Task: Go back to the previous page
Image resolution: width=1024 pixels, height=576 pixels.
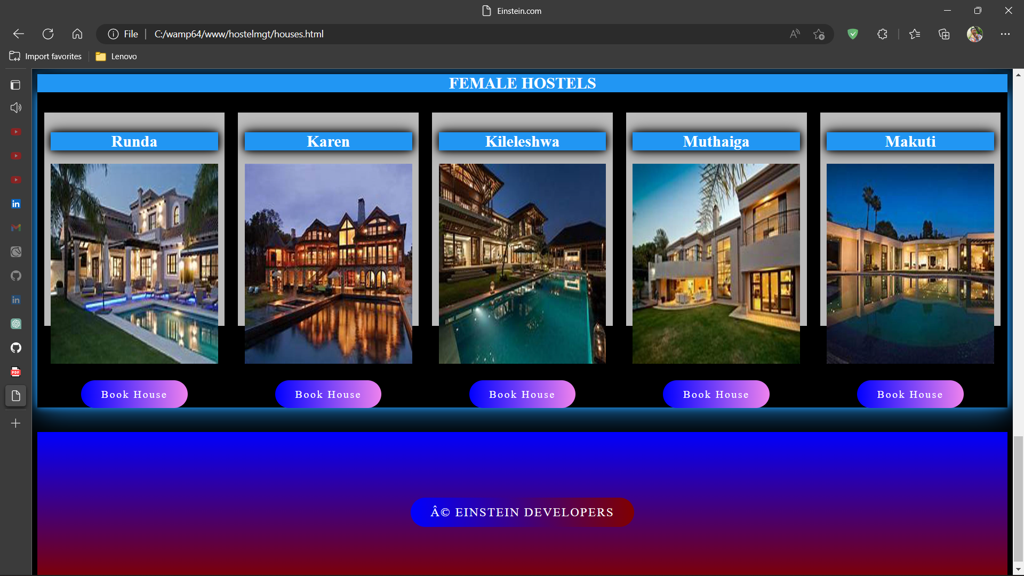Action: (19, 34)
